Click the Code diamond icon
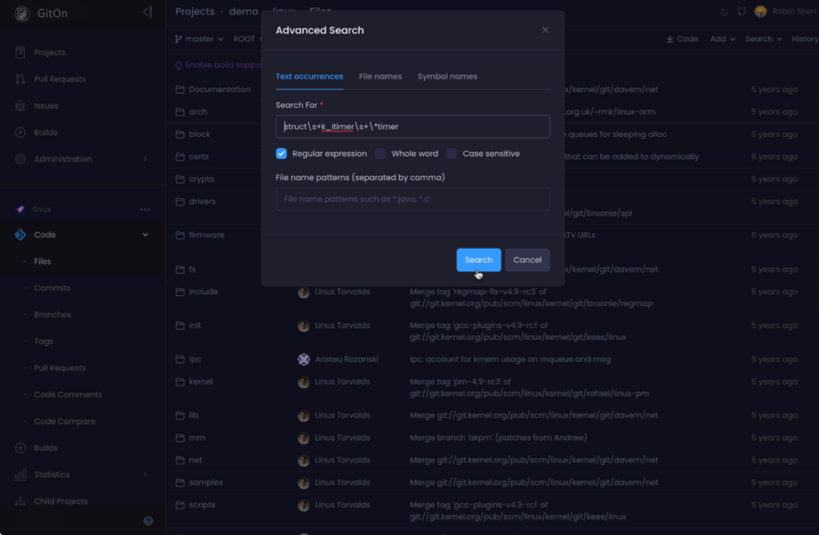The width and height of the screenshot is (819, 535). pyautogui.click(x=20, y=234)
